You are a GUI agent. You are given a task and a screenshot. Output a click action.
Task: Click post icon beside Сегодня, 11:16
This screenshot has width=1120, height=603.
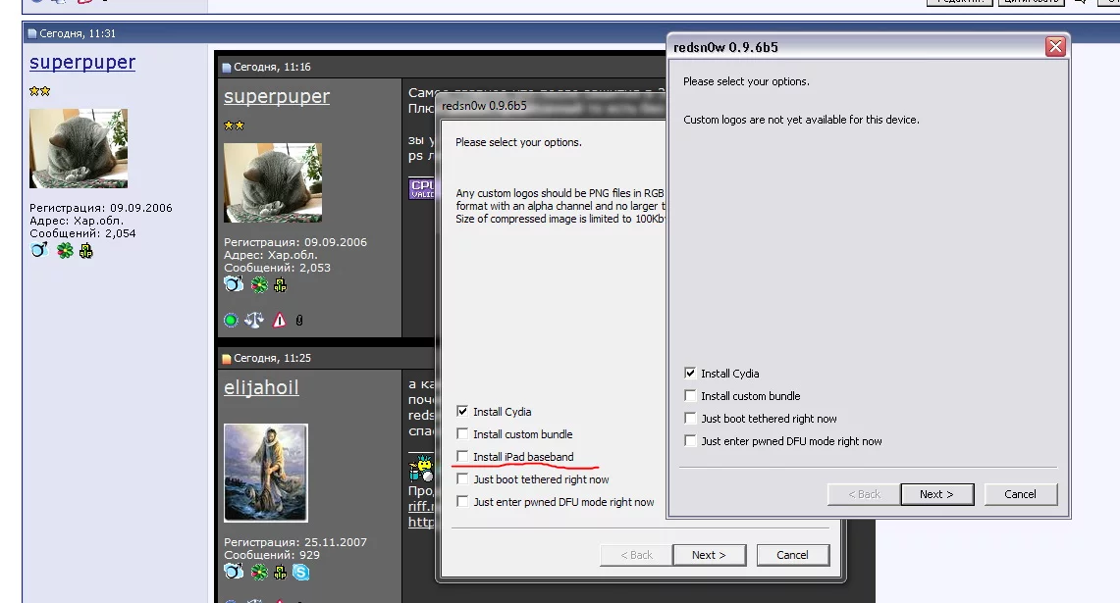point(227,67)
